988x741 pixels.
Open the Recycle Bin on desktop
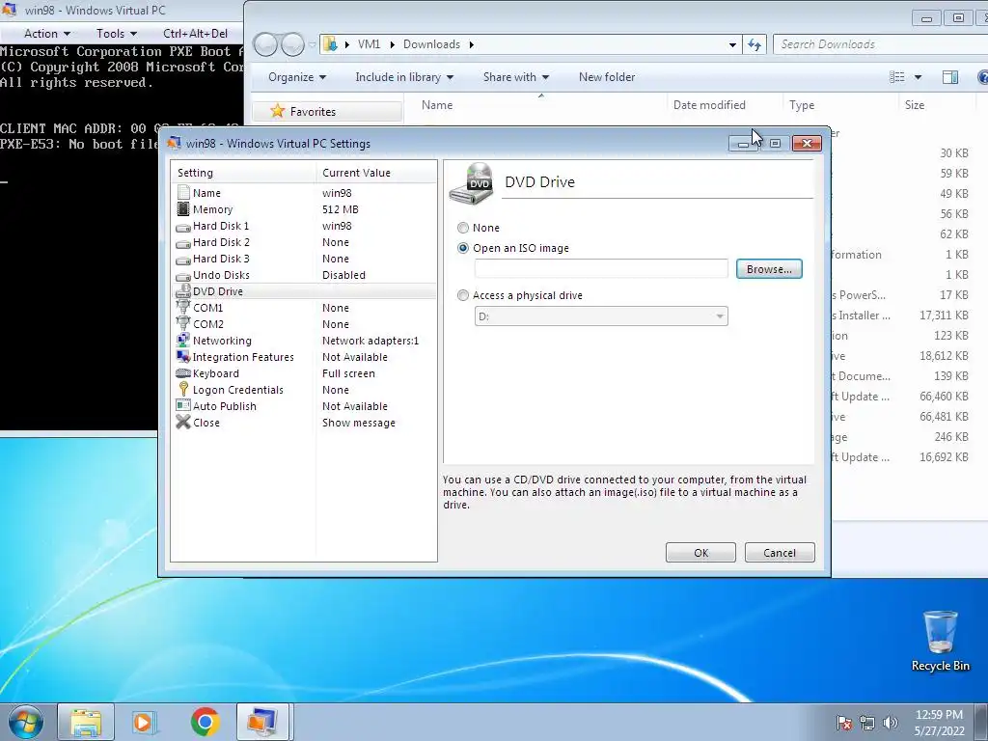pyautogui.click(x=940, y=641)
